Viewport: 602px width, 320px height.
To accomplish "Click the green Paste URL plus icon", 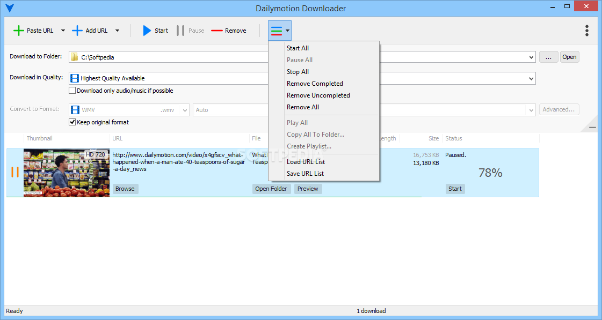I will [x=18, y=31].
